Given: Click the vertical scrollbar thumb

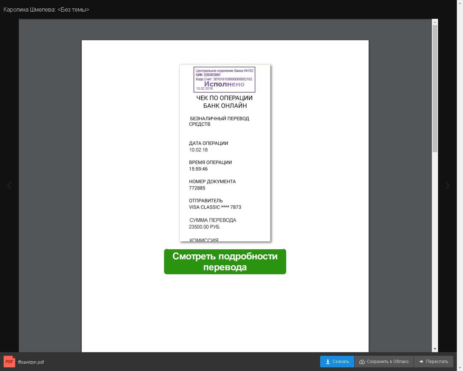Looking at the screenshot, I should pos(435,89).
